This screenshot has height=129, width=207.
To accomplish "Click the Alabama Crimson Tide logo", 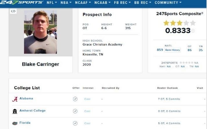I will click(15, 99).
